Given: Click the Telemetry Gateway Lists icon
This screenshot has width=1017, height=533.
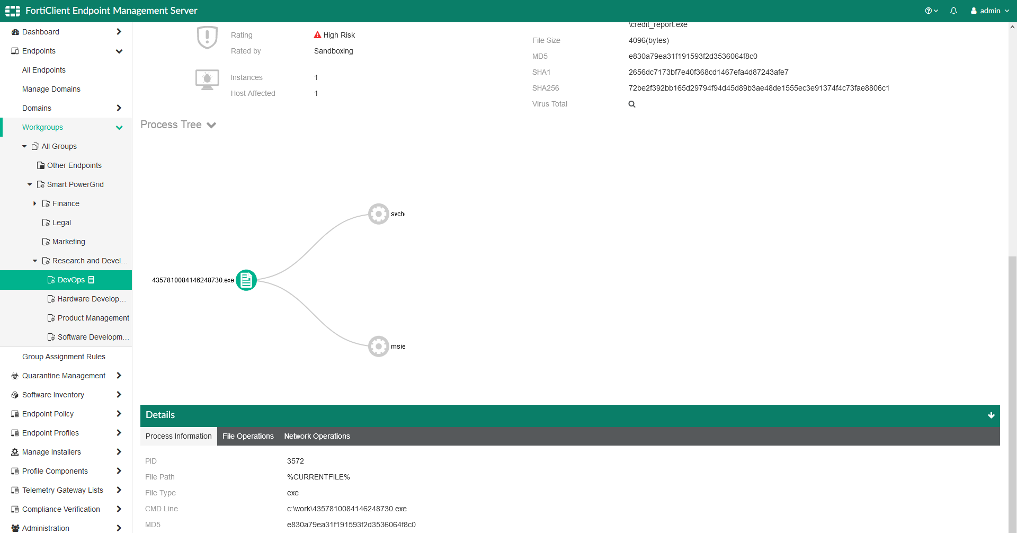Looking at the screenshot, I should click(15, 490).
